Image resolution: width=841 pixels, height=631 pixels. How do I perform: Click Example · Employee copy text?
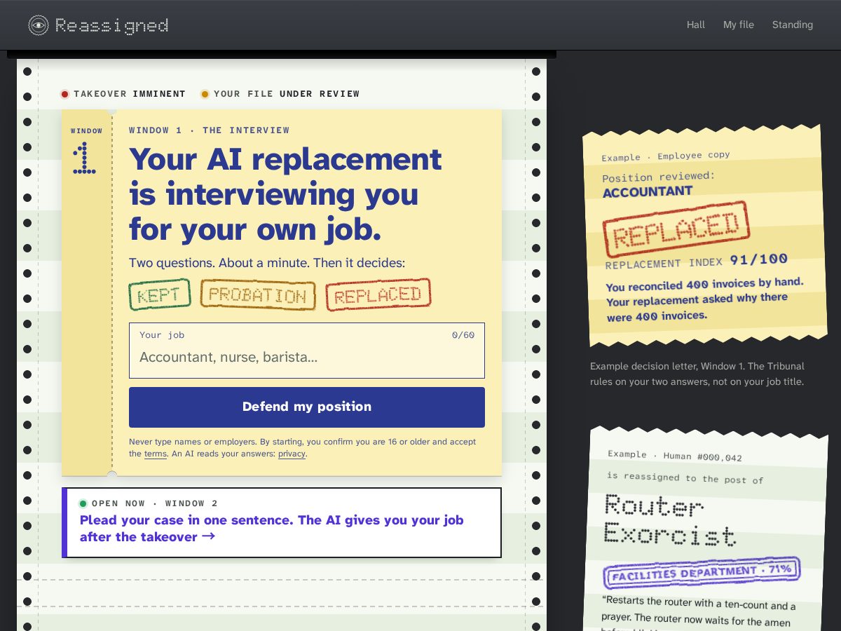click(x=666, y=156)
